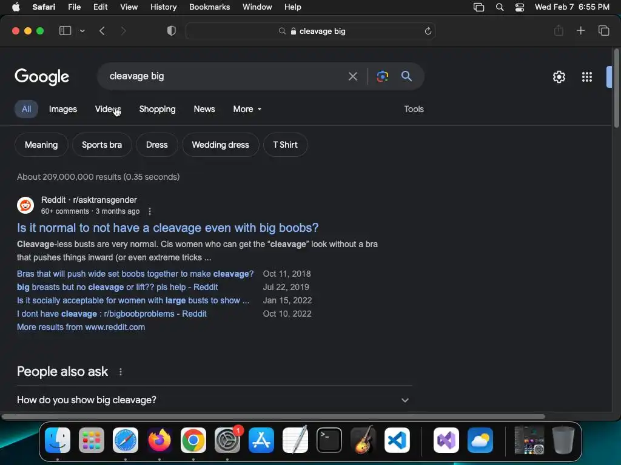Viewport: 621px width, 465px height.
Task: Click the Safari sidebar toggle icon
Action: point(65,31)
